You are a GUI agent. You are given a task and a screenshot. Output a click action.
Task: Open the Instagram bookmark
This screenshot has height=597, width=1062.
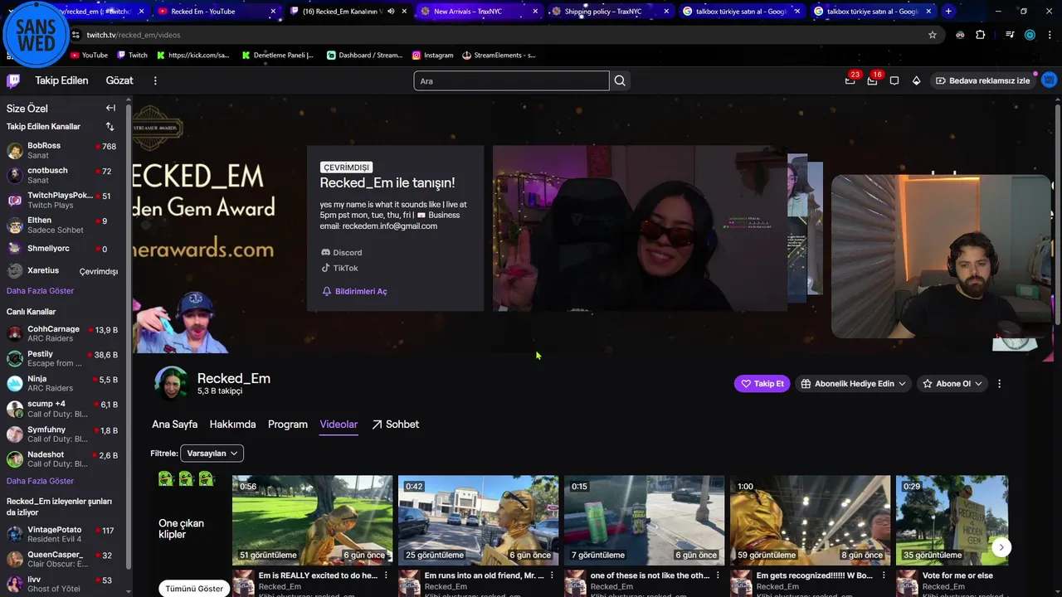click(x=432, y=56)
